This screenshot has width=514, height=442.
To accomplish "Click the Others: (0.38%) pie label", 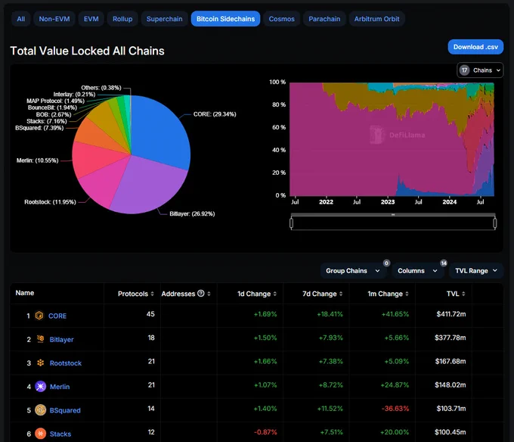I will (101, 88).
